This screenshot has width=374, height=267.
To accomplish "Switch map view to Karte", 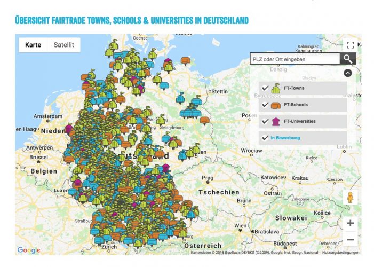I will (x=33, y=45).
